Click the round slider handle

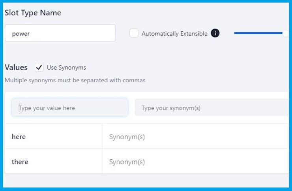286,34
